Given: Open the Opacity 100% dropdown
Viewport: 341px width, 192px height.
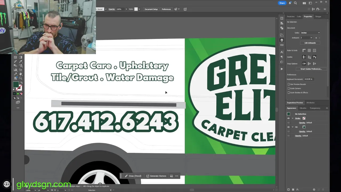Looking at the screenshot, I should tap(126, 9).
